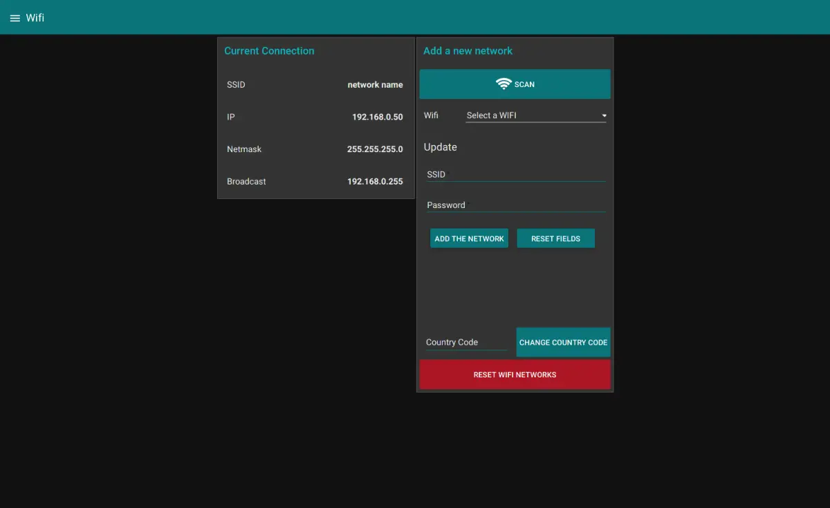The height and width of the screenshot is (508, 830).
Task: Click the wifi signal icon on Scan
Action: 504,84
